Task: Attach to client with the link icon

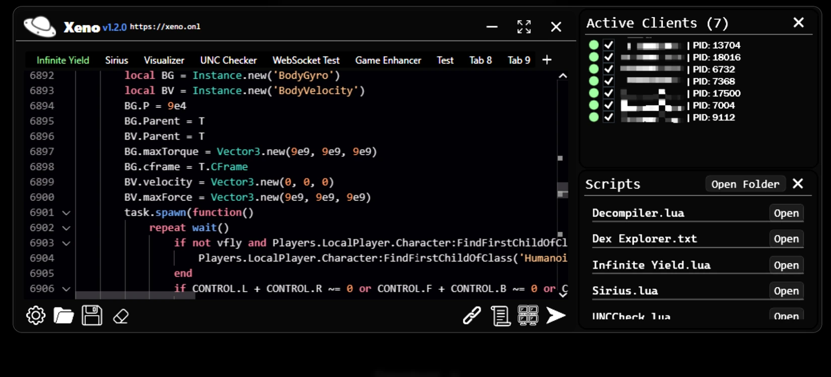Action: tap(472, 316)
